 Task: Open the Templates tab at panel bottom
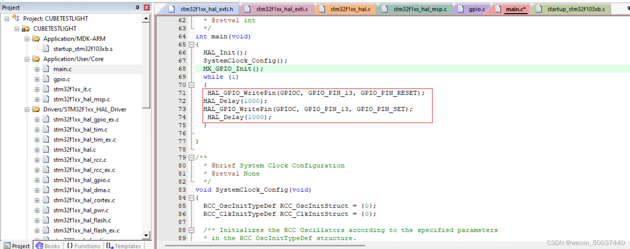[123, 246]
